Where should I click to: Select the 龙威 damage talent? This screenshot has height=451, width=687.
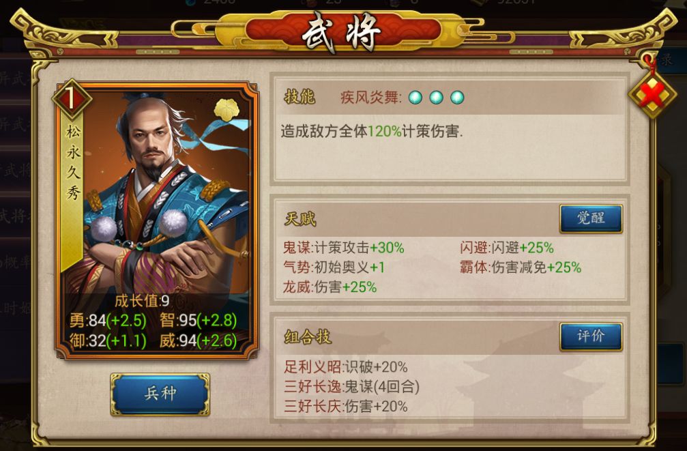pos(330,287)
